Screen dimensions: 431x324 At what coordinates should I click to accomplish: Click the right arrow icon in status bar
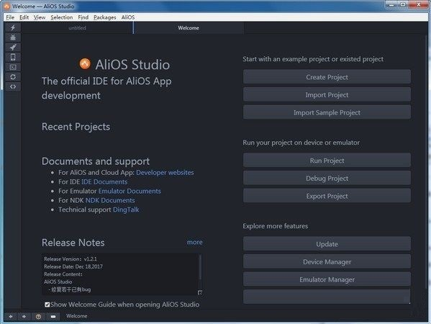(x=24, y=317)
